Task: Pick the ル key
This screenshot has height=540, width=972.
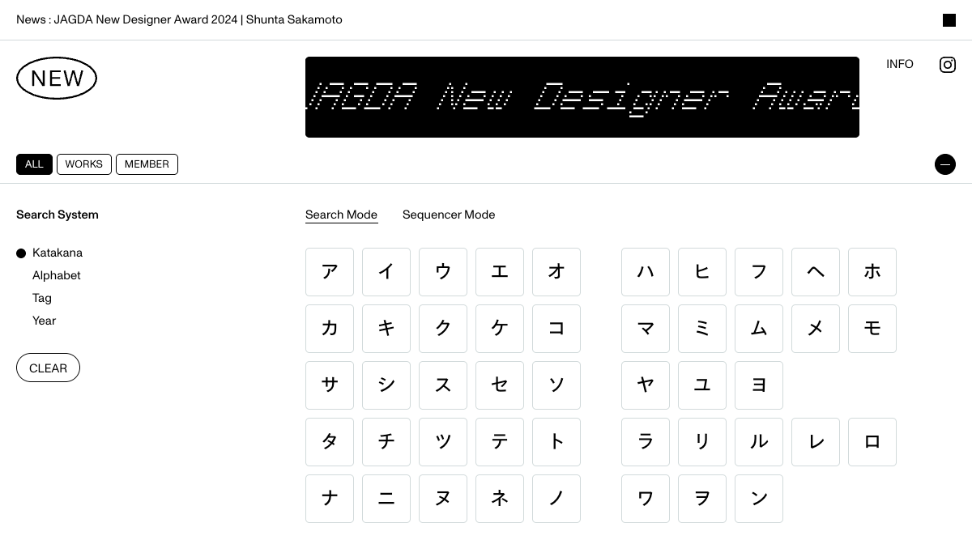Action: tap(759, 442)
